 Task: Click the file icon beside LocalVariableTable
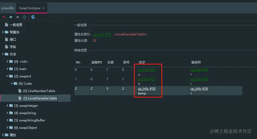20,98
